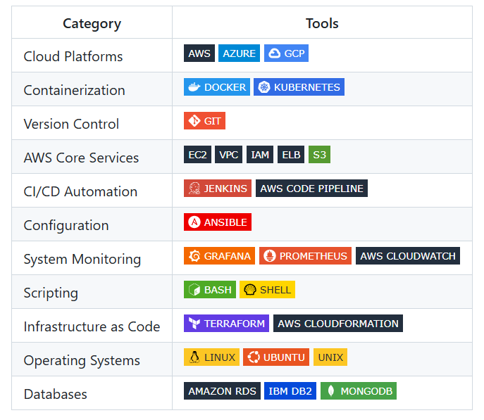Click the Git logo badge
This screenshot has width=484, height=420.
[204, 121]
